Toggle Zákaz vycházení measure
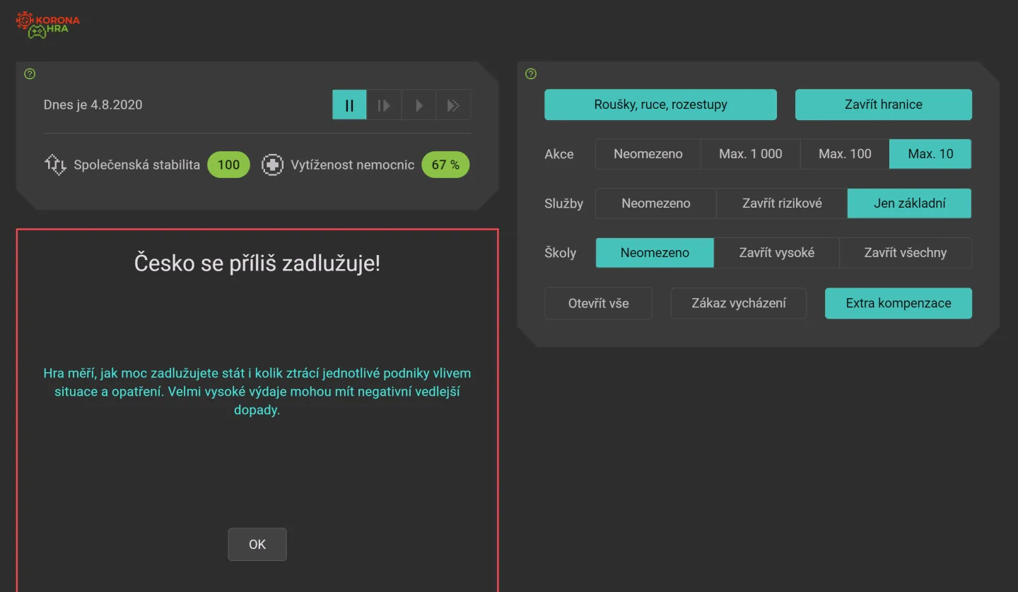 click(x=739, y=303)
